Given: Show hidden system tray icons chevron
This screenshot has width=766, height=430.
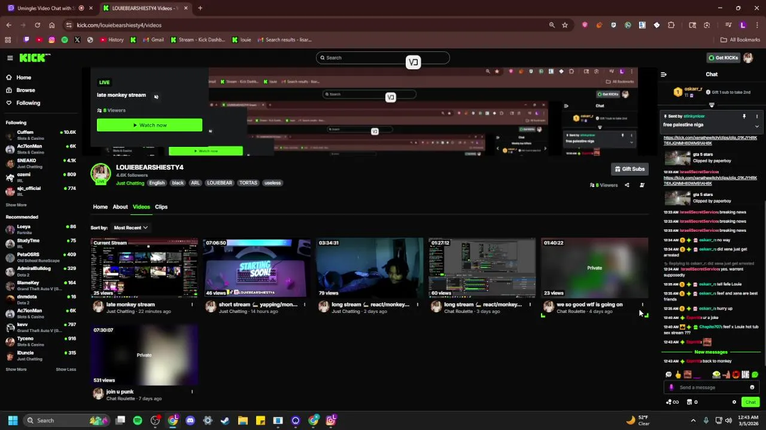Looking at the screenshot, I should coord(694,420).
